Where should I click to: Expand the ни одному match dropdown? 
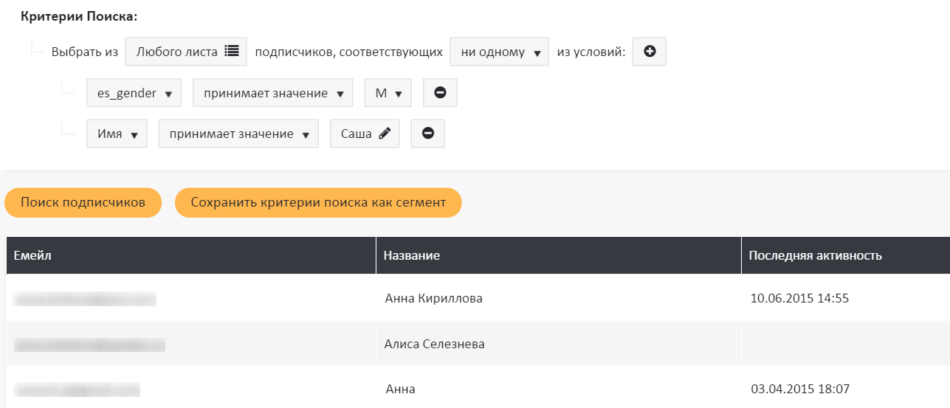point(499,52)
